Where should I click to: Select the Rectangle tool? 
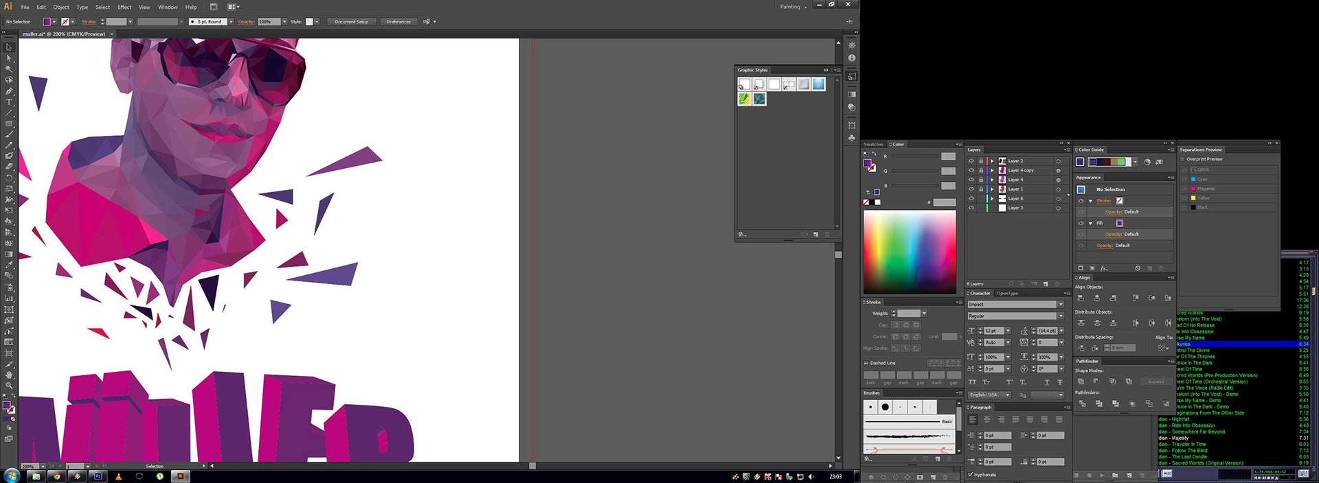(9, 123)
